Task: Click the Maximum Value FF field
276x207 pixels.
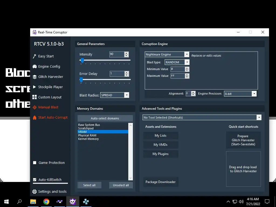Action: coord(178,76)
